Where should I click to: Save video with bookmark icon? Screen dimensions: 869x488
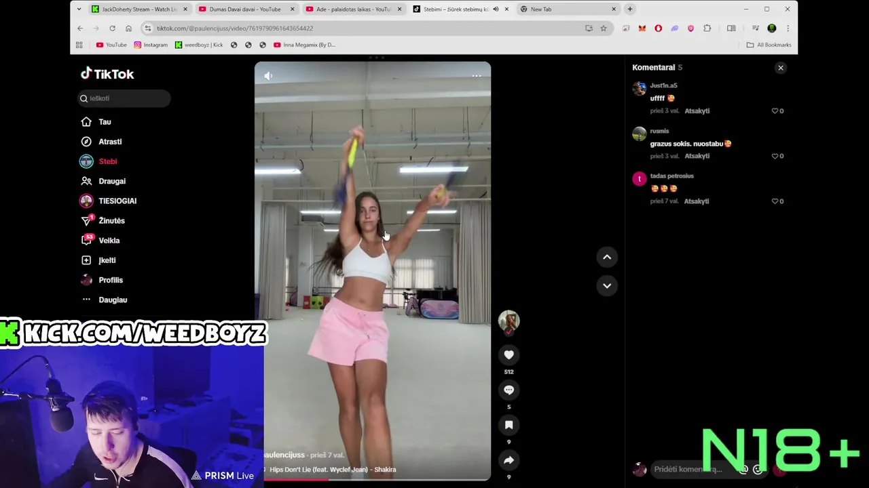(x=509, y=425)
